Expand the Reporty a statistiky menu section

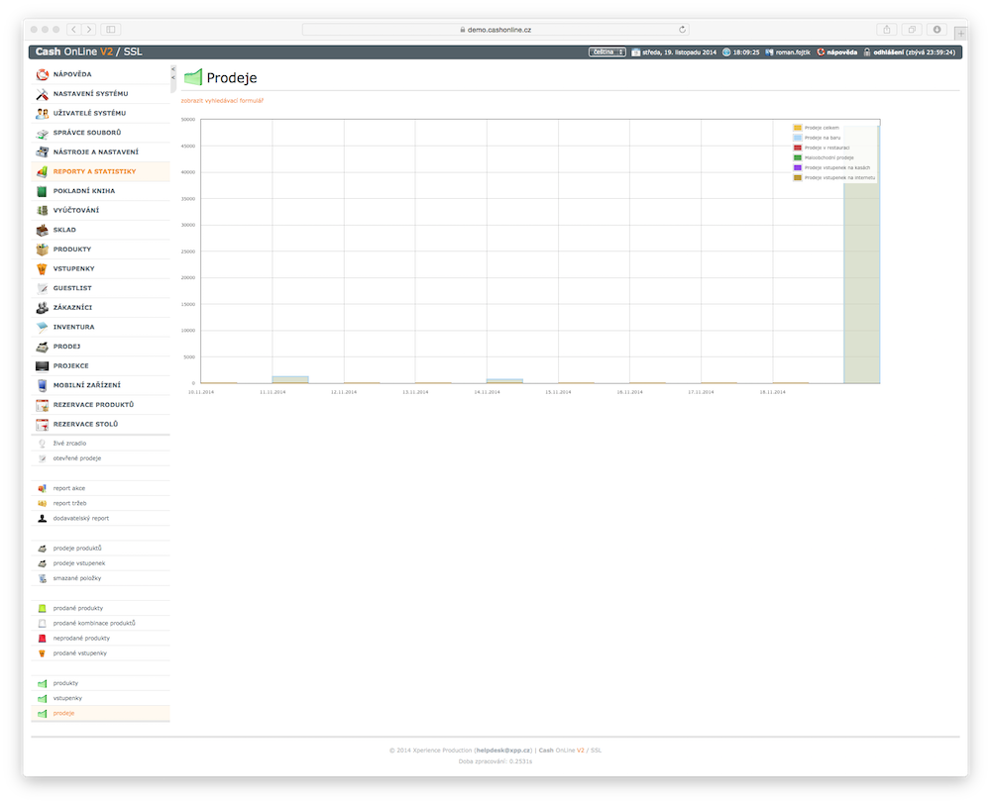(94, 171)
